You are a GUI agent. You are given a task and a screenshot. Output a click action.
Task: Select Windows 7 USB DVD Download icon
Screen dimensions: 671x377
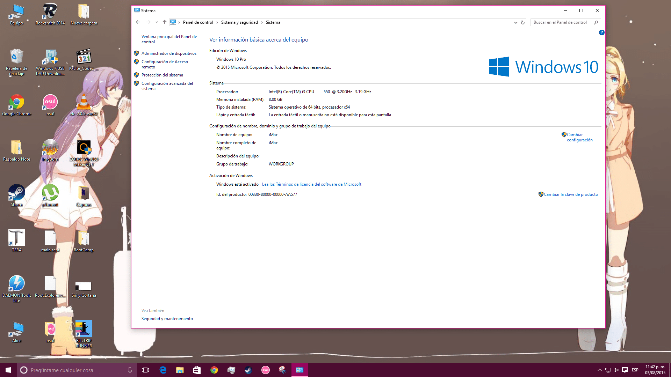[50, 62]
